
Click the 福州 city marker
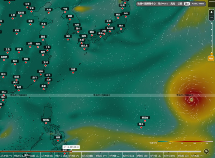click(41, 75)
